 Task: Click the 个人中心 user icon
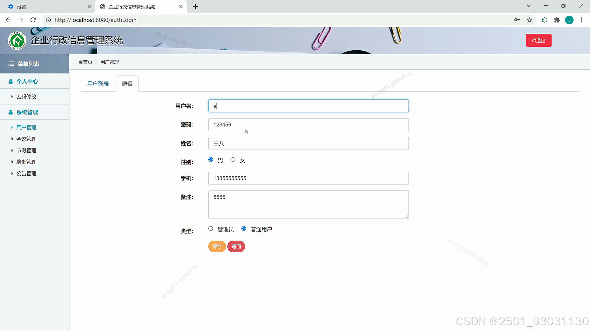(x=10, y=81)
